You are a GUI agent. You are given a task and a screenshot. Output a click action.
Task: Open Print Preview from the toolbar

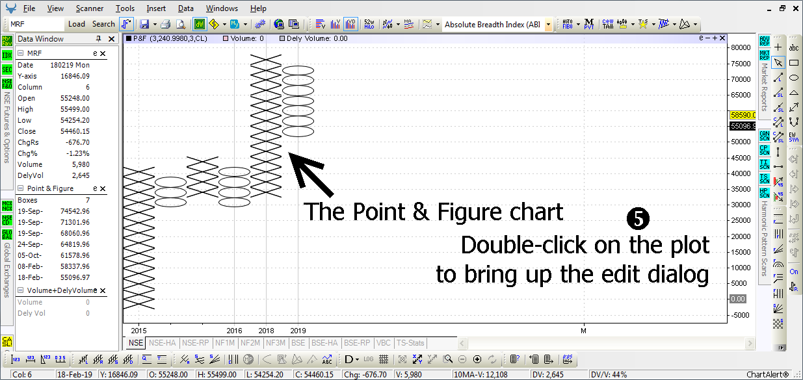180,24
